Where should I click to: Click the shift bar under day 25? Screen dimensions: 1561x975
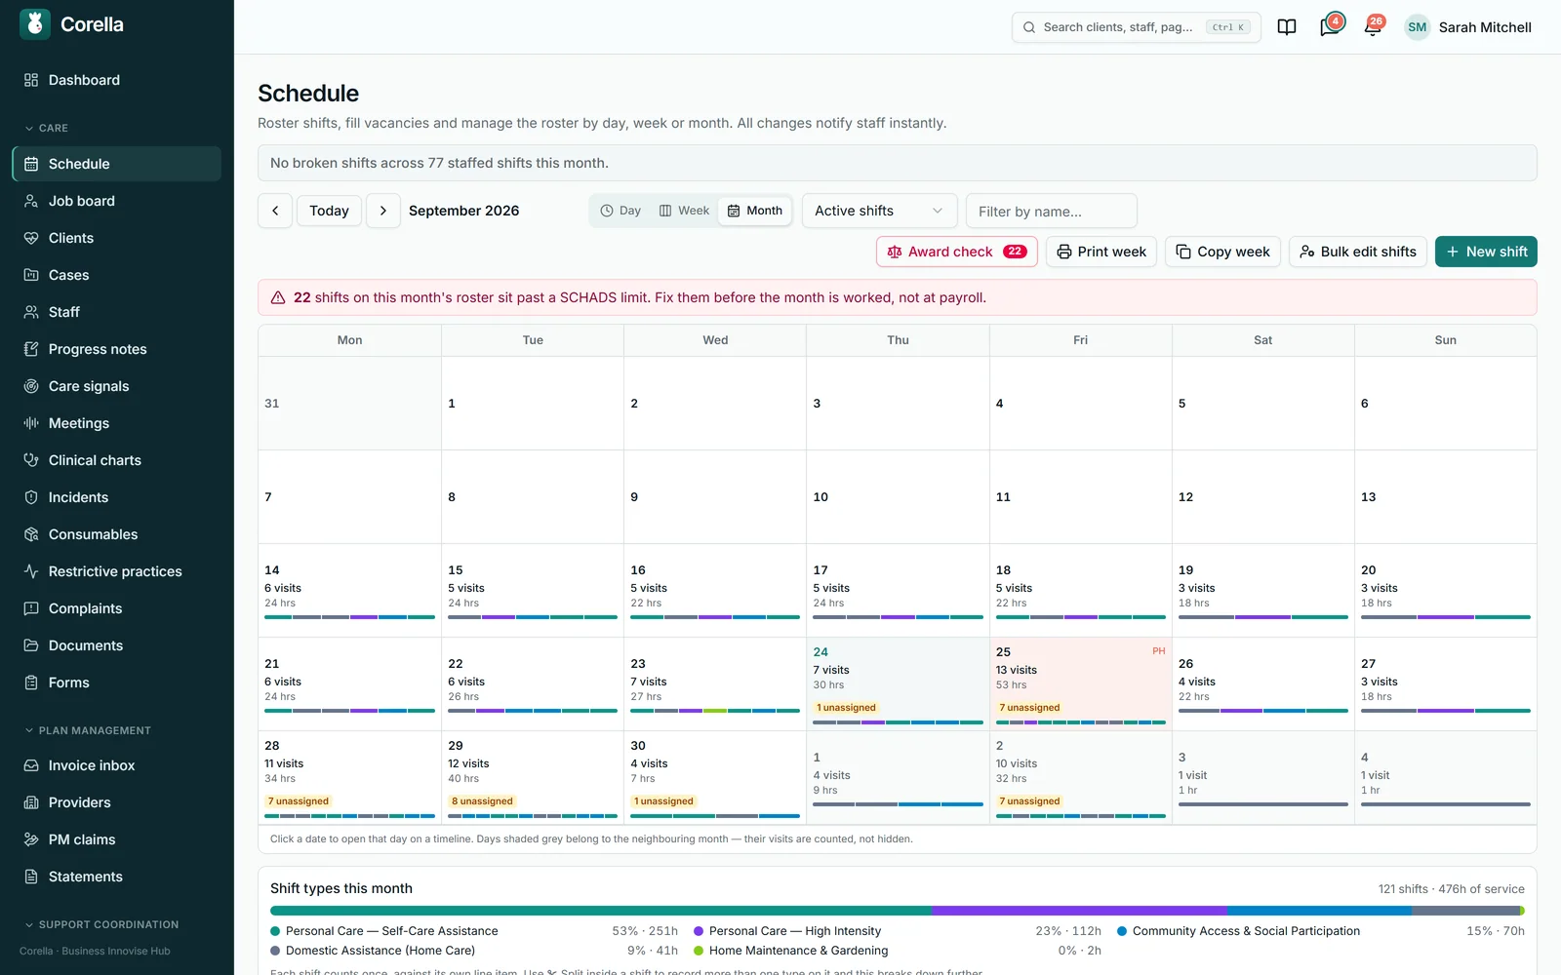[x=1080, y=722]
